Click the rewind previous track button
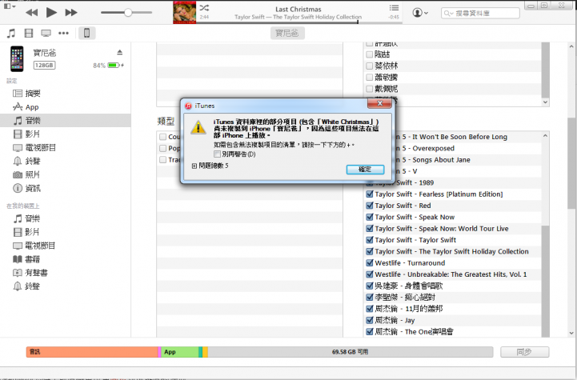This screenshot has height=380, width=577. tap(32, 13)
